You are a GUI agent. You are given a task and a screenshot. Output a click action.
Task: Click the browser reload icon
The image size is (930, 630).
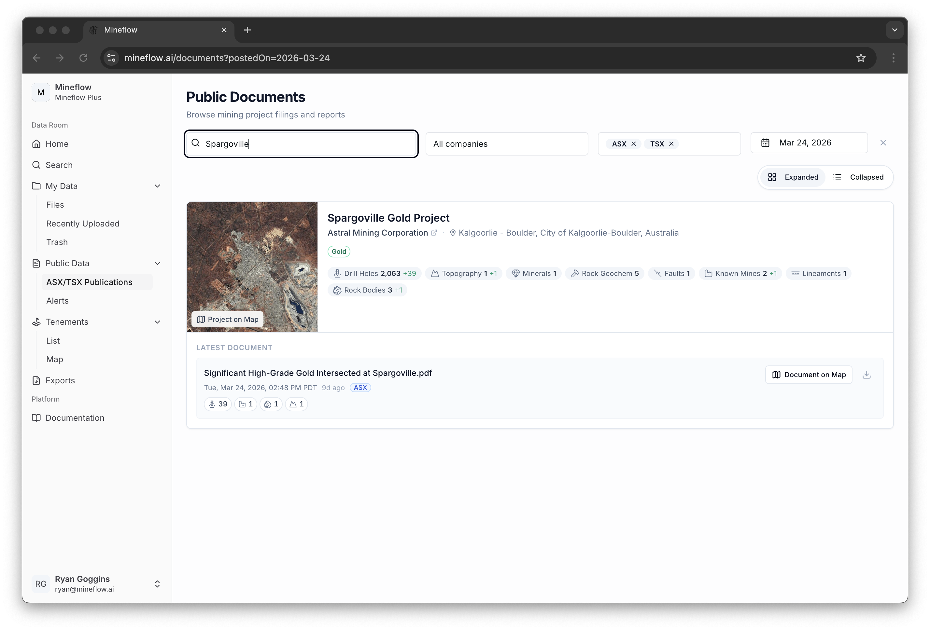coord(83,58)
